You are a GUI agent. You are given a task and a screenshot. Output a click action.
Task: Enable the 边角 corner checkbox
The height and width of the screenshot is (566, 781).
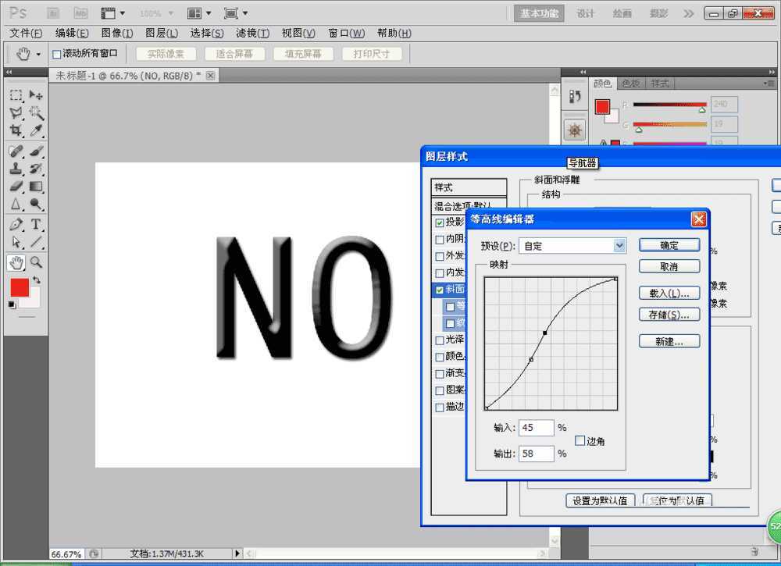[x=580, y=441]
